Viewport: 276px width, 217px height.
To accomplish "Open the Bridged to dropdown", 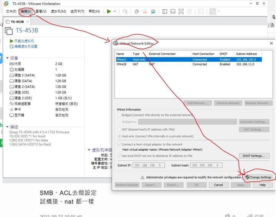I will [187, 122].
